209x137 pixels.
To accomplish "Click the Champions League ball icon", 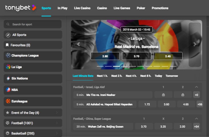I will click(8, 55).
